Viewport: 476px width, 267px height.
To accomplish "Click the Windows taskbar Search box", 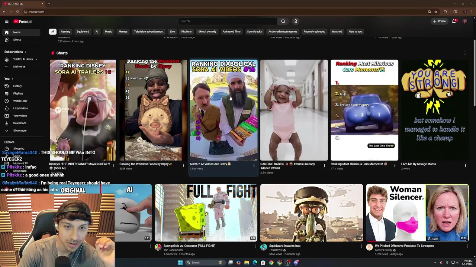I will pos(205,263).
